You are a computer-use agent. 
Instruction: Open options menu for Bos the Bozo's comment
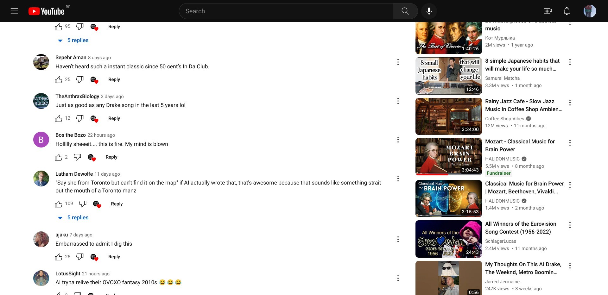pyautogui.click(x=398, y=140)
